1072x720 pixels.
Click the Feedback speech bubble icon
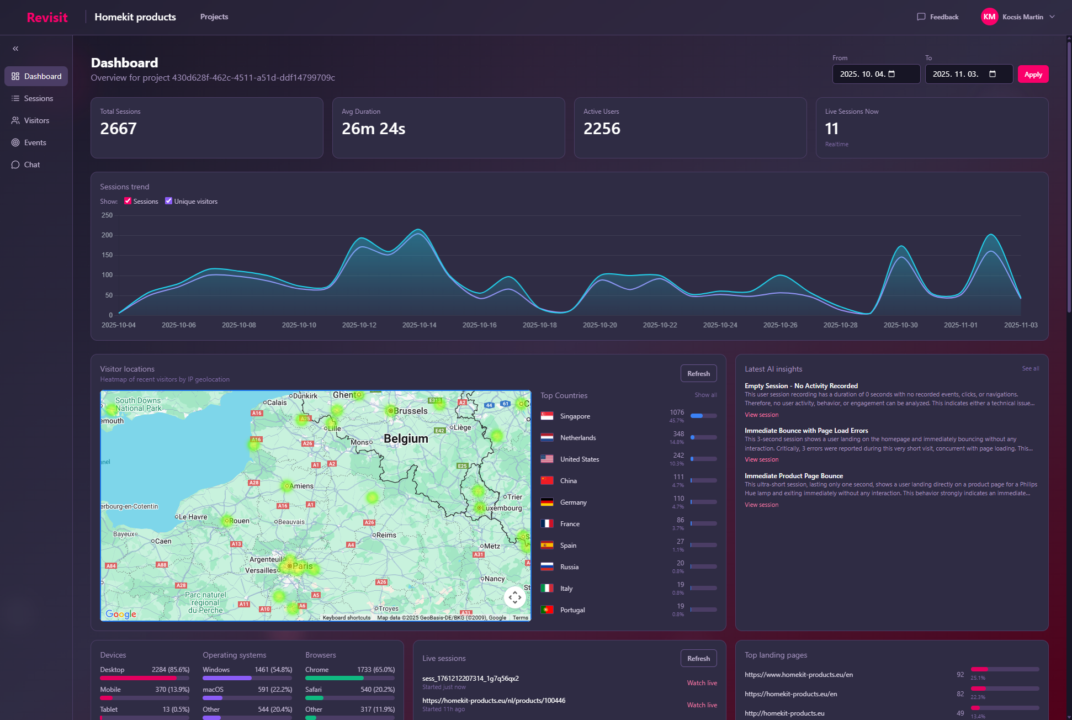coord(921,17)
